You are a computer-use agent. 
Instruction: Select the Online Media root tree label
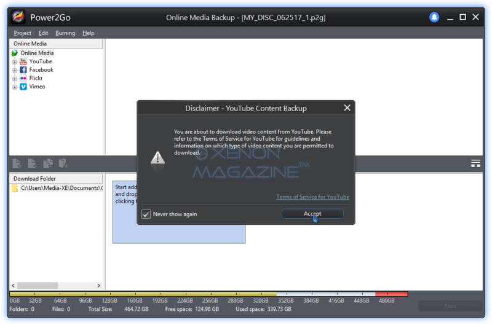(x=37, y=53)
